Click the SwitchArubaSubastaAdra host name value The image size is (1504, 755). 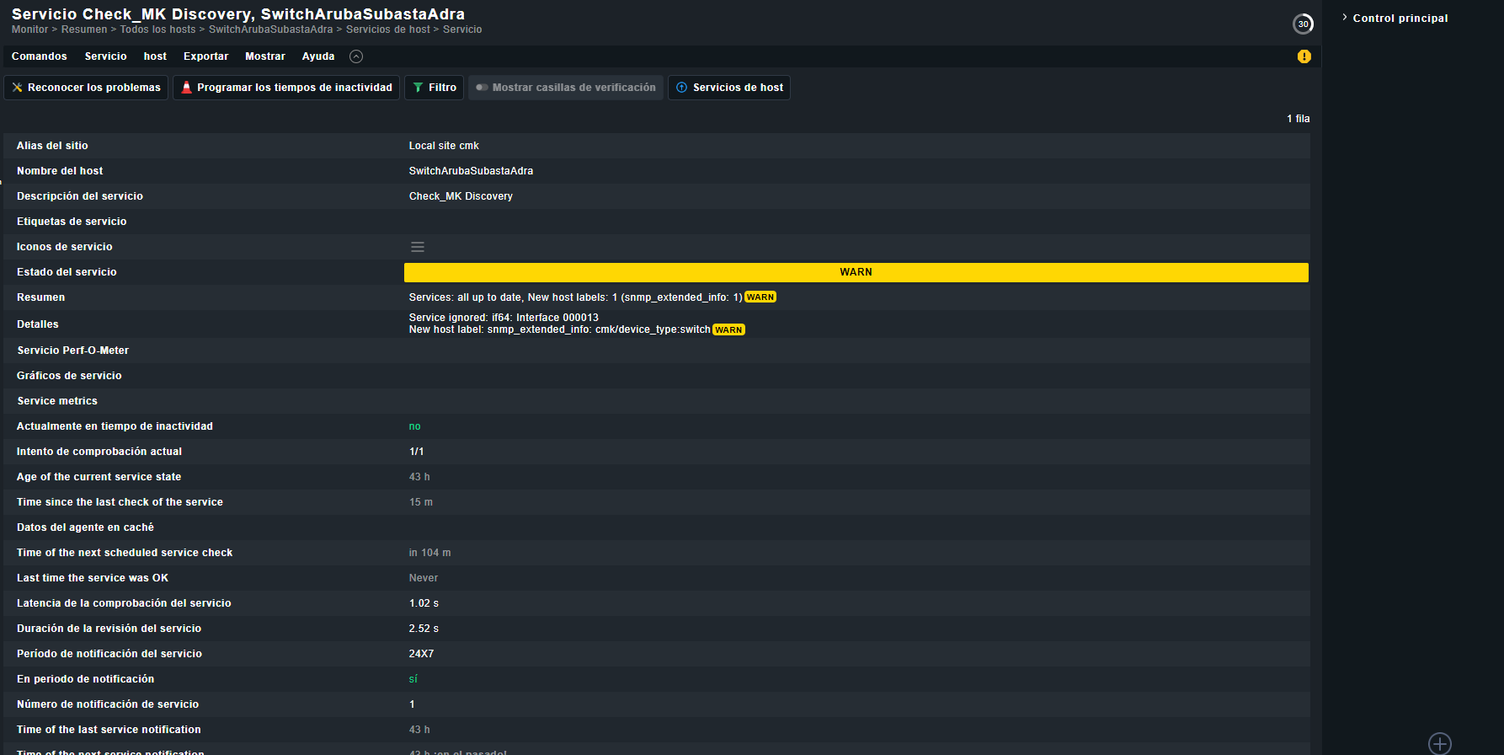tap(471, 171)
